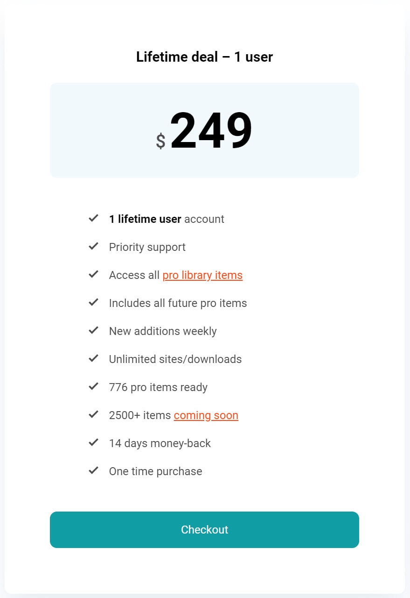Click checkmark next to Includes all future pro items
Viewport: 410px width, 598px height.
[94, 302]
